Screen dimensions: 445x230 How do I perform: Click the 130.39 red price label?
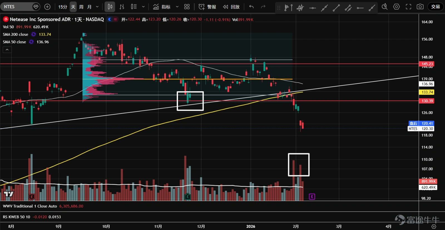(427, 101)
